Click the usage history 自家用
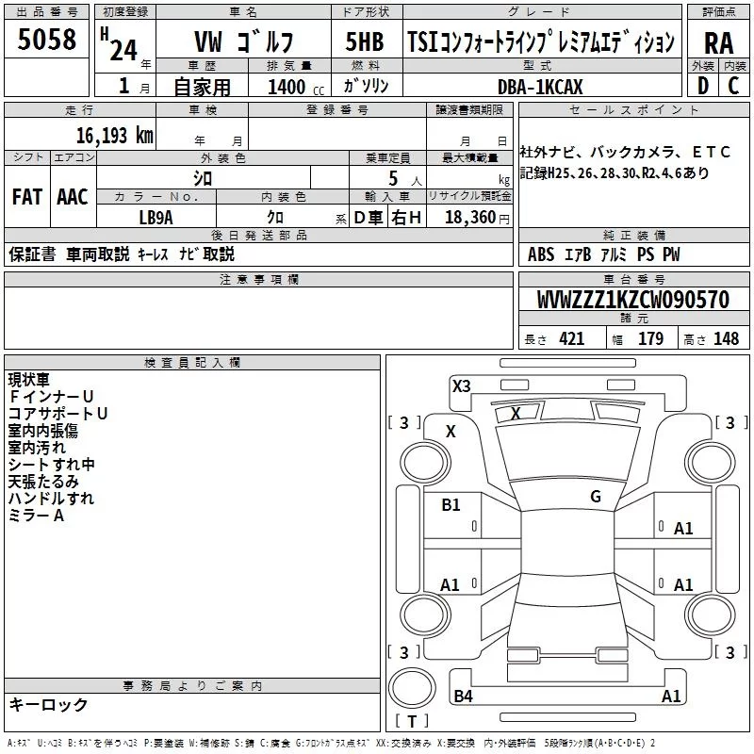Viewport: 754px width, 754px height. tap(202, 87)
